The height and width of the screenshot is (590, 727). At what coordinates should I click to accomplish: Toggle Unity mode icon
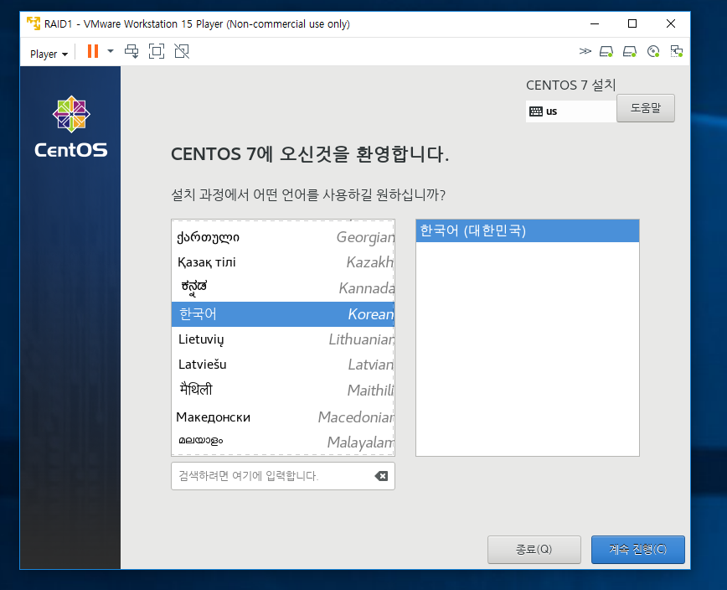pos(182,51)
